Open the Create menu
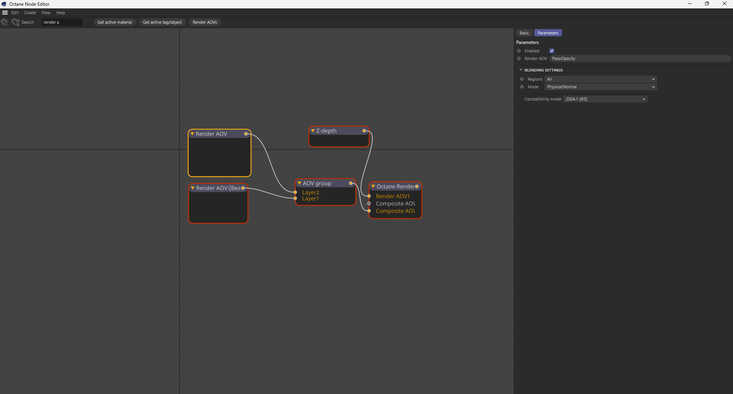The image size is (733, 394). [30, 13]
